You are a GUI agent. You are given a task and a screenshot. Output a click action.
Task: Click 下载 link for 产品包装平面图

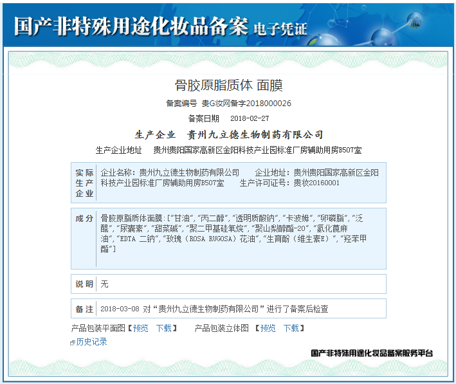point(164,328)
